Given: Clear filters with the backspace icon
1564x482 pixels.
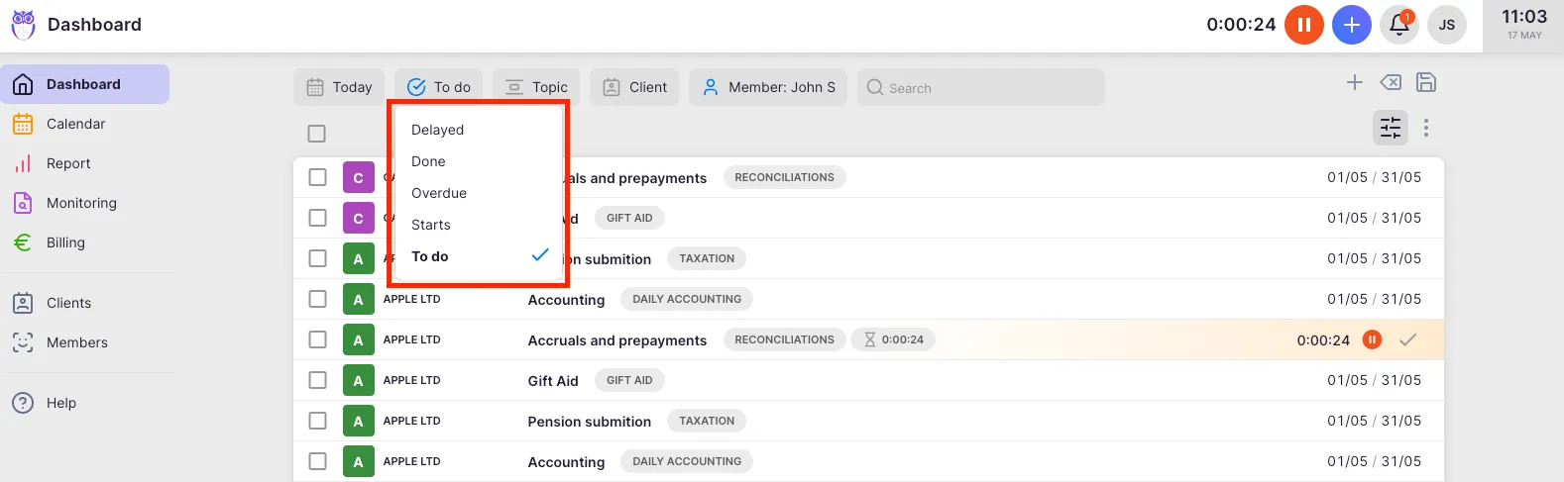Looking at the screenshot, I should 1391,83.
